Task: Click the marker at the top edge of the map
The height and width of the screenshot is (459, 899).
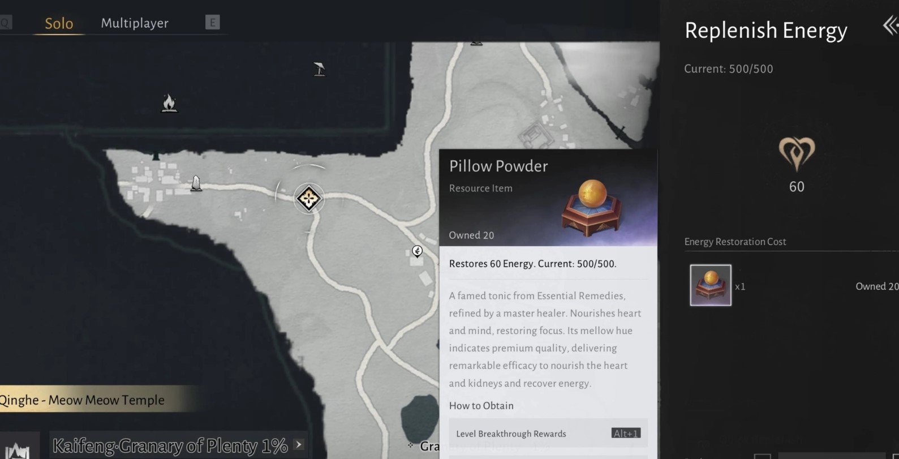Action: (476, 42)
